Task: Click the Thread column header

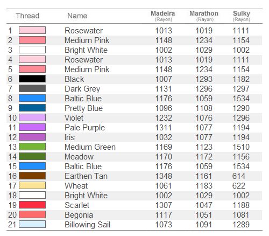Action: click(27, 16)
